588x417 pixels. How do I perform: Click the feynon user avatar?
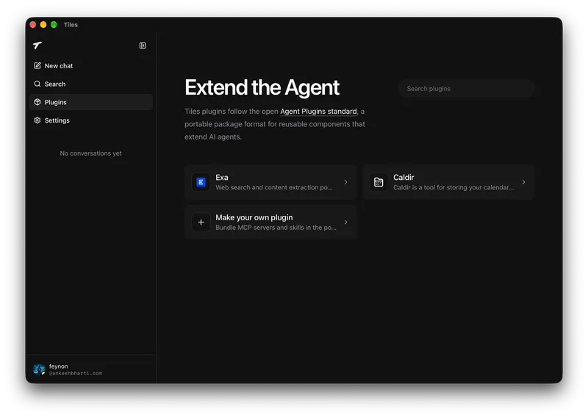coord(39,369)
